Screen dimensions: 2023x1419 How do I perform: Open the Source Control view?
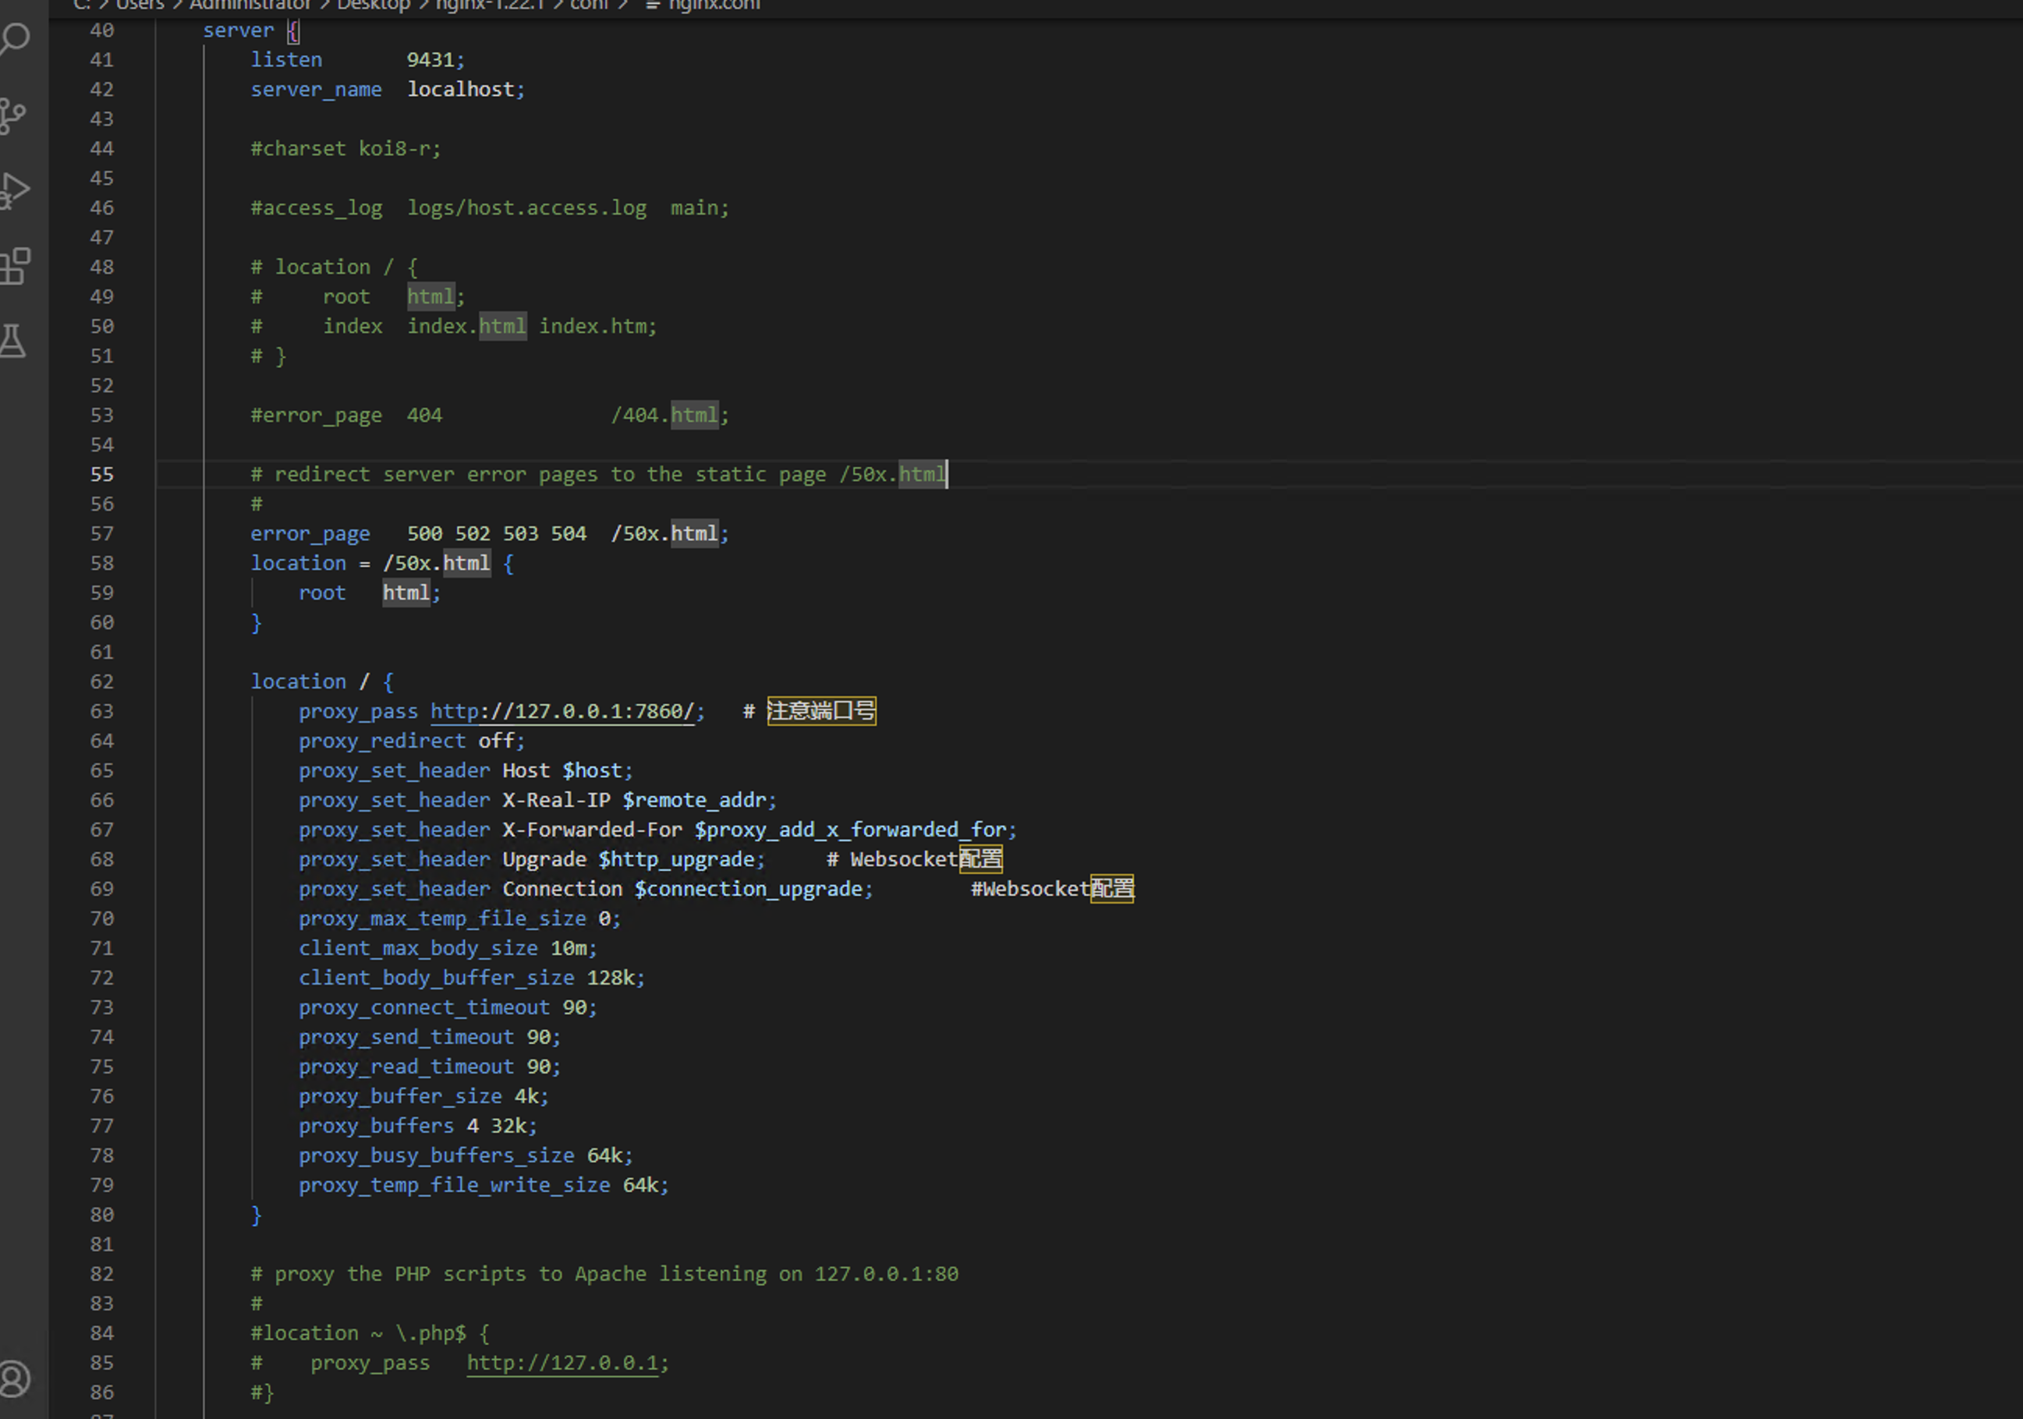(x=14, y=115)
